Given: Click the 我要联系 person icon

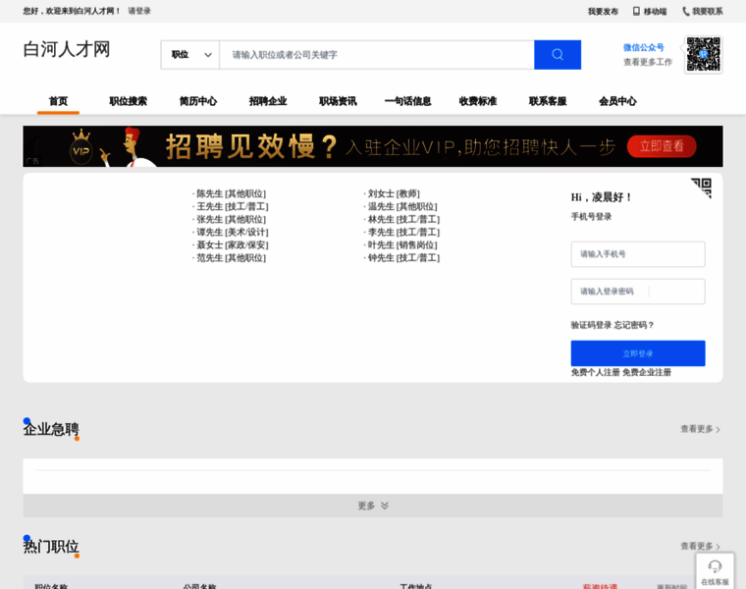Looking at the screenshot, I should 685,12.
